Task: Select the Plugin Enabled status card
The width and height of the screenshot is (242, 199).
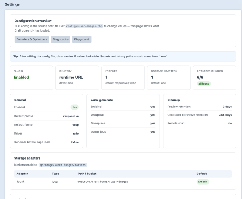Action: click(x=32, y=78)
